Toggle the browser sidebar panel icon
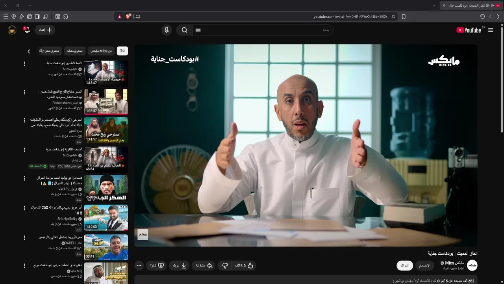504x284 pixels. (37, 17)
